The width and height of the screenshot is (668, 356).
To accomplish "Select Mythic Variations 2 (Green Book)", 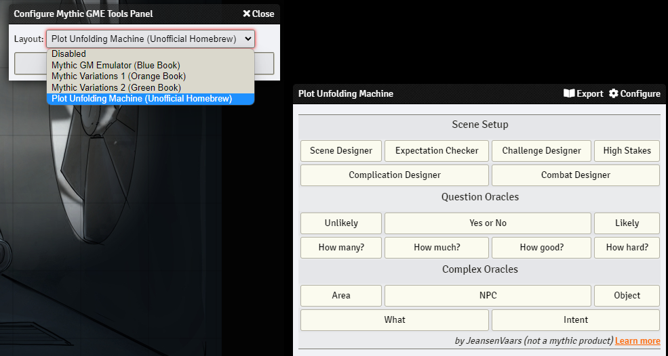I will (151, 87).
